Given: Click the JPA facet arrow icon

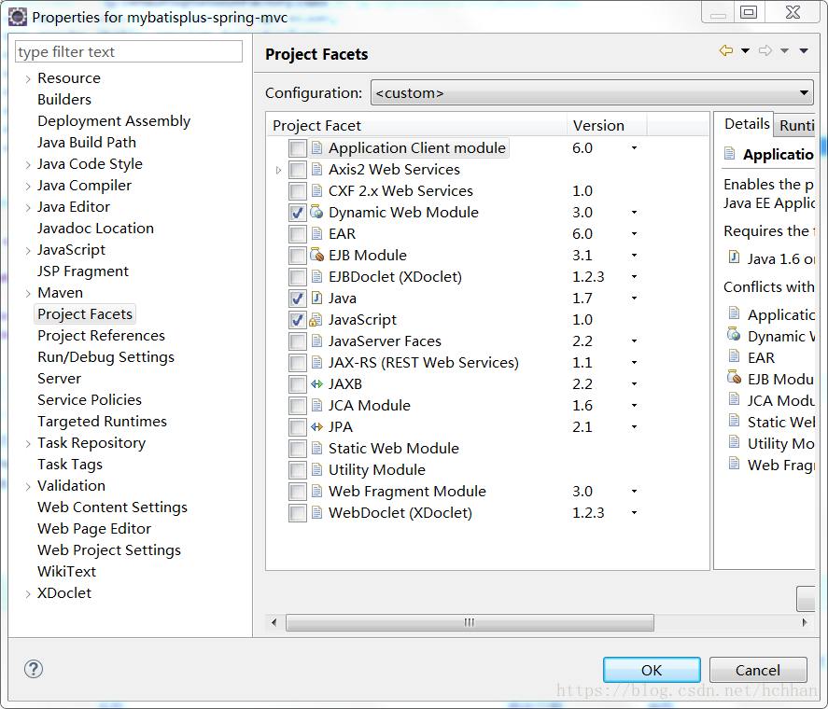Looking at the screenshot, I should (316, 426).
